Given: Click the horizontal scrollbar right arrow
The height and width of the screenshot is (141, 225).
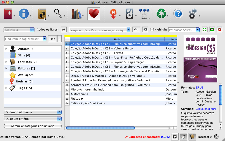Looking at the screenshot, I should coord(175,128).
